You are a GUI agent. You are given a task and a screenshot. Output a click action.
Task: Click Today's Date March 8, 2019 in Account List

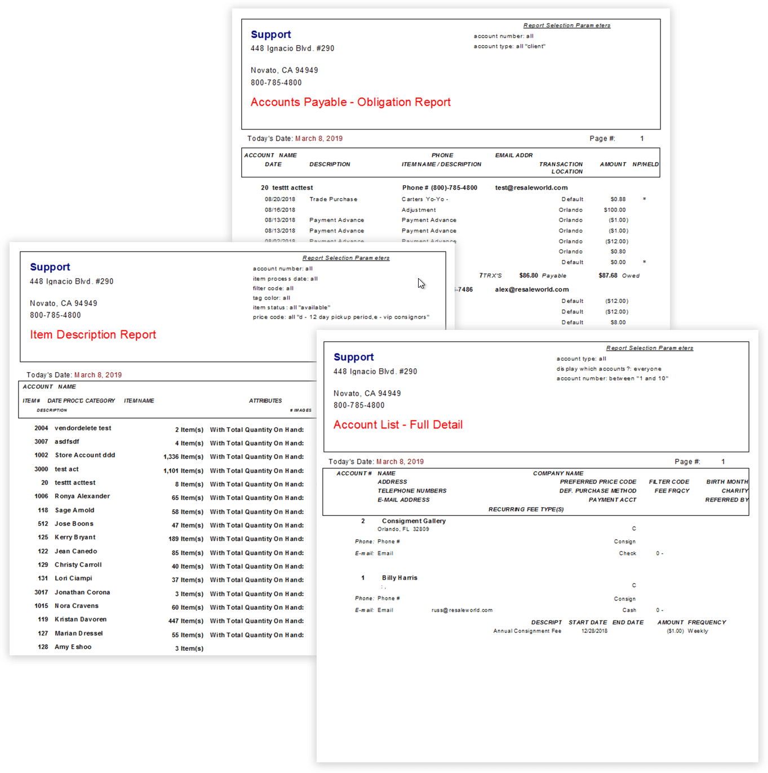pyautogui.click(x=376, y=462)
